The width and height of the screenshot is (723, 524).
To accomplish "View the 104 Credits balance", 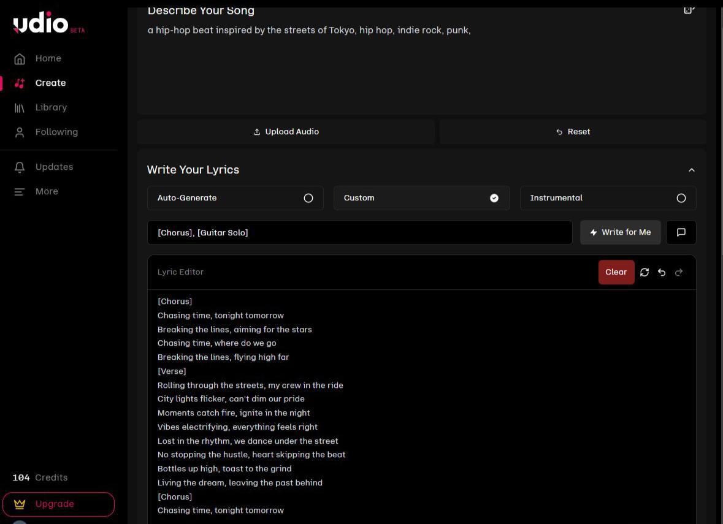I will pos(40,478).
